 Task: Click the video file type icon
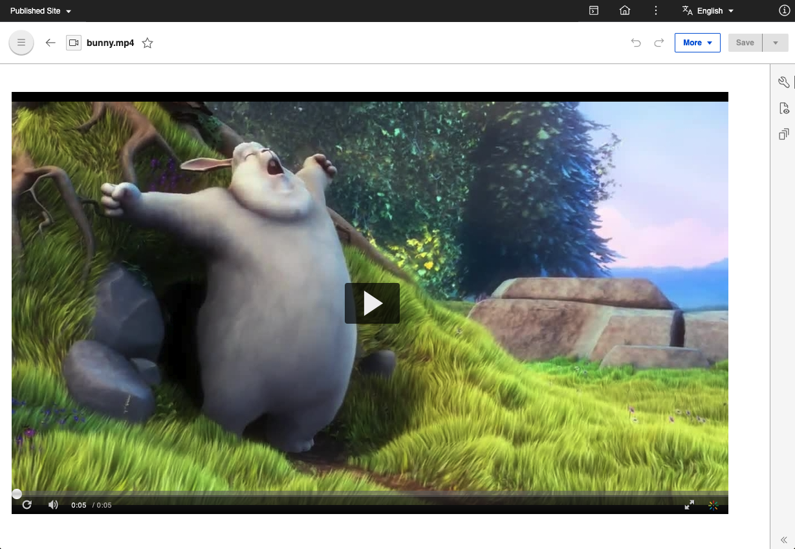[74, 43]
